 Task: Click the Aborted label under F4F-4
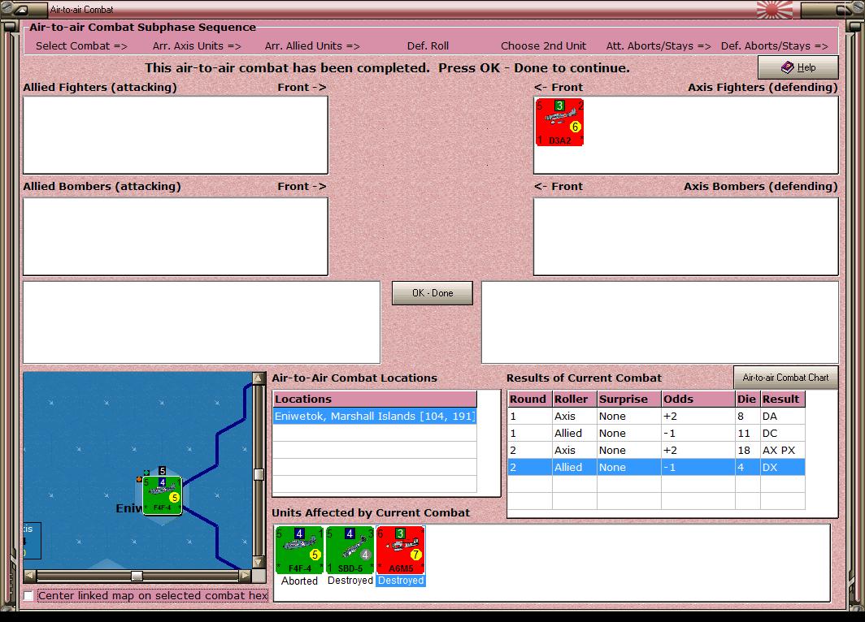(x=299, y=581)
